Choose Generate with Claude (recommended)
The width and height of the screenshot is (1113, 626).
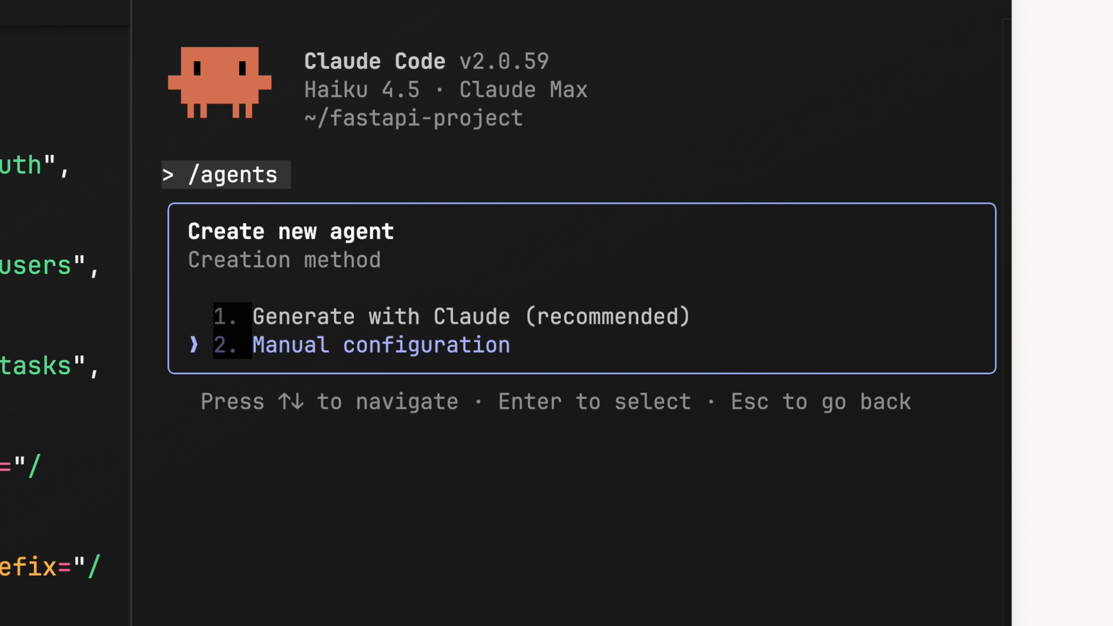(471, 316)
